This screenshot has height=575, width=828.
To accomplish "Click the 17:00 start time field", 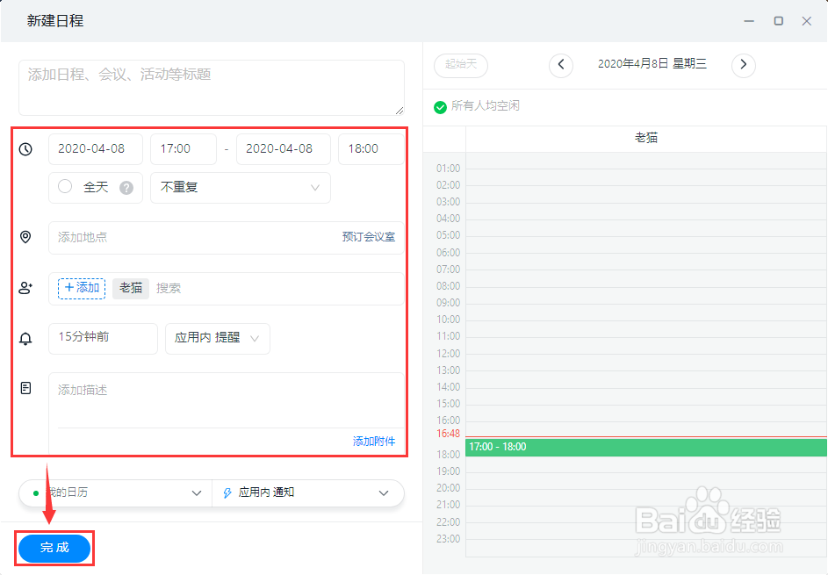I will pos(184,149).
